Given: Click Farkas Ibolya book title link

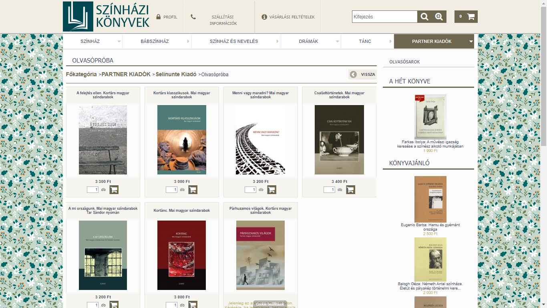Looking at the screenshot, I should [x=430, y=144].
